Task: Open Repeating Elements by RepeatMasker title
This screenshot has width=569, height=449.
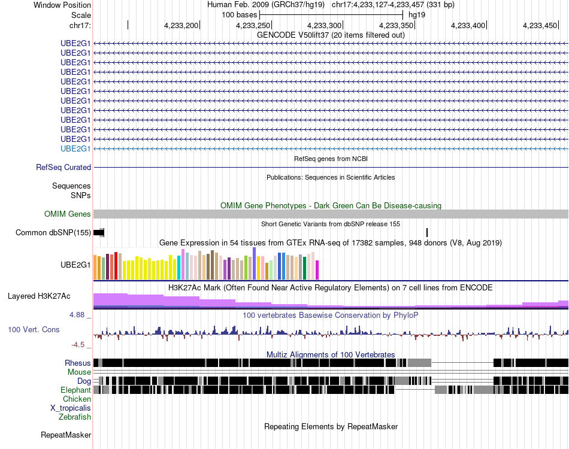Action: pyautogui.click(x=331, y=426)
